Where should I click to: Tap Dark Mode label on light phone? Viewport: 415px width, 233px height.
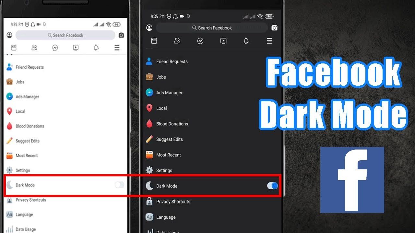coord(25,185)
